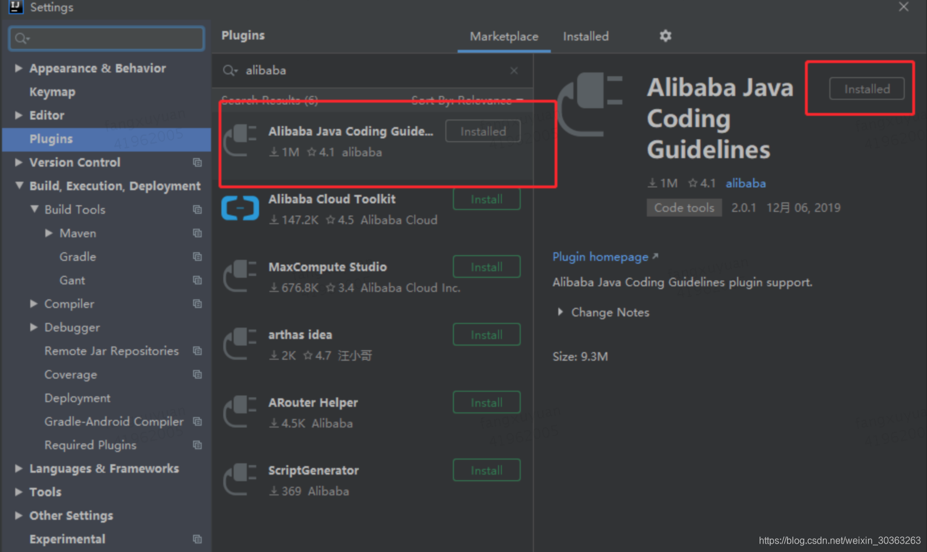
Task: Expand the Tools section
Action: point(18,492)
